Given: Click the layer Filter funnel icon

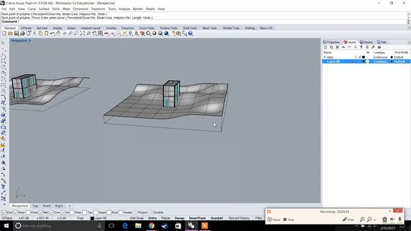Looking at the screenshot, I should (361, 47).
